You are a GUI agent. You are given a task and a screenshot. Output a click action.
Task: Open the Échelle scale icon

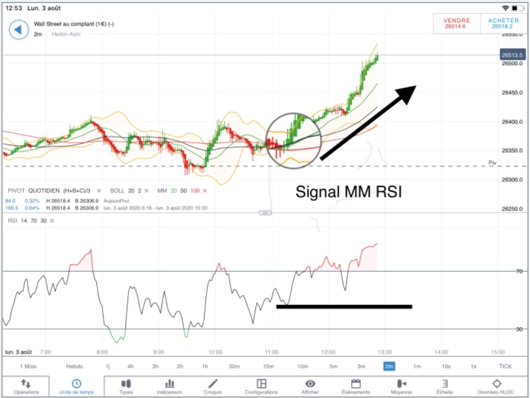pyautogui.click(x=445, y=383)
